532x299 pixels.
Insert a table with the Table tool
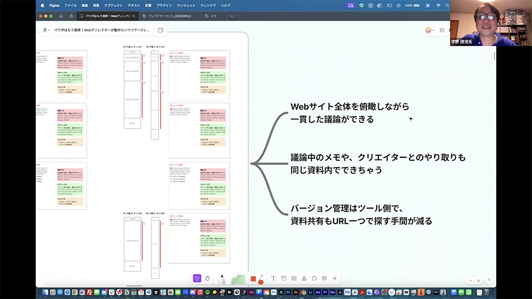(x=294, y=278)
